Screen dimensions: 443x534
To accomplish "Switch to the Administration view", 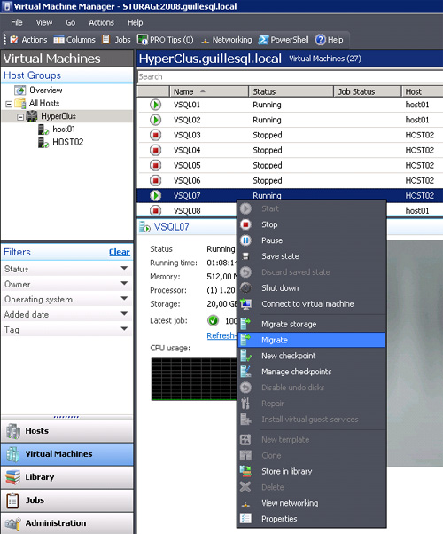I will coord(67,523).
